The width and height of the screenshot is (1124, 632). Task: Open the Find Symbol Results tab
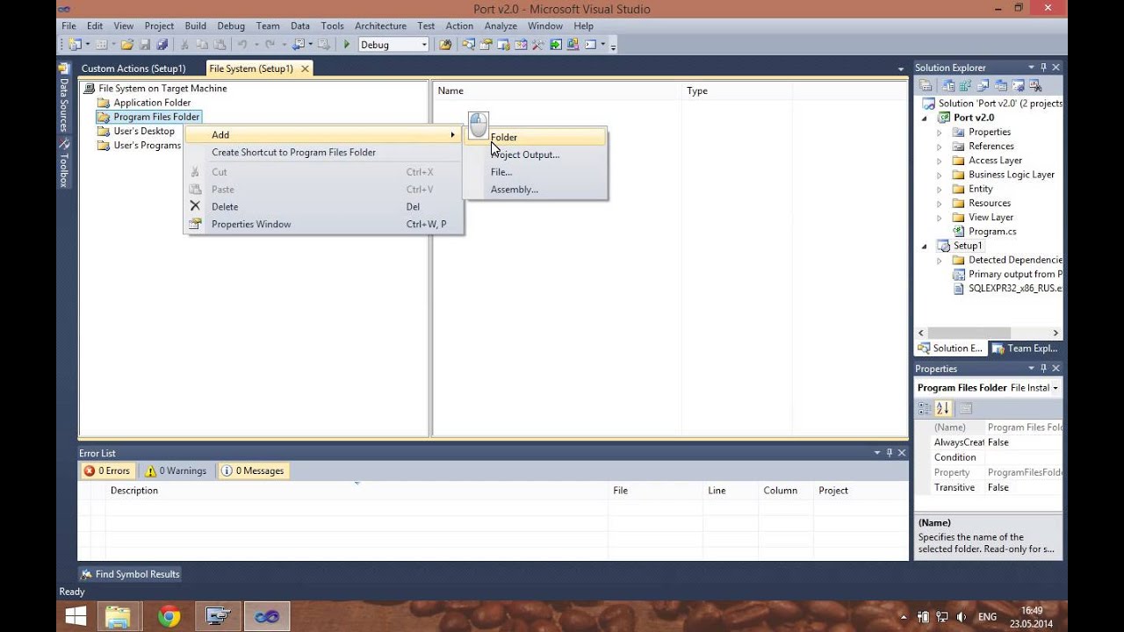point(130,574)
